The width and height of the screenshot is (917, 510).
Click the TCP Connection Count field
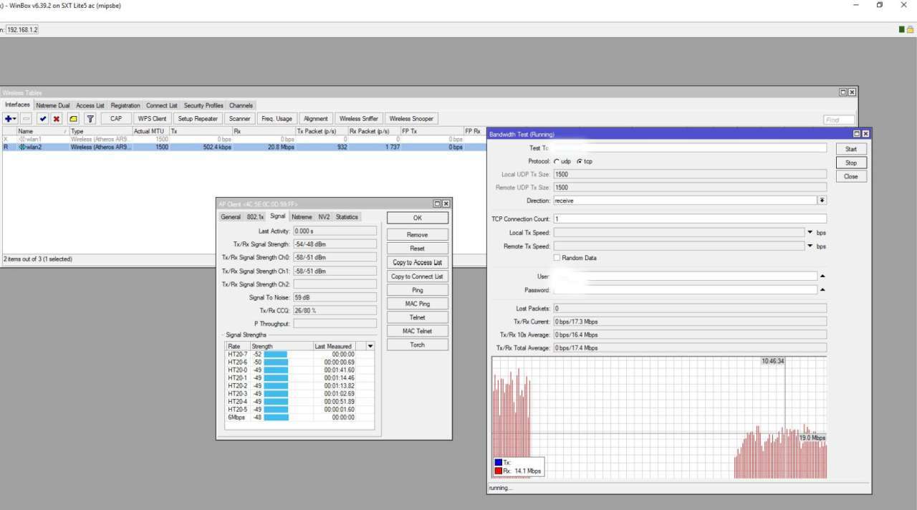tap(690, 218)
